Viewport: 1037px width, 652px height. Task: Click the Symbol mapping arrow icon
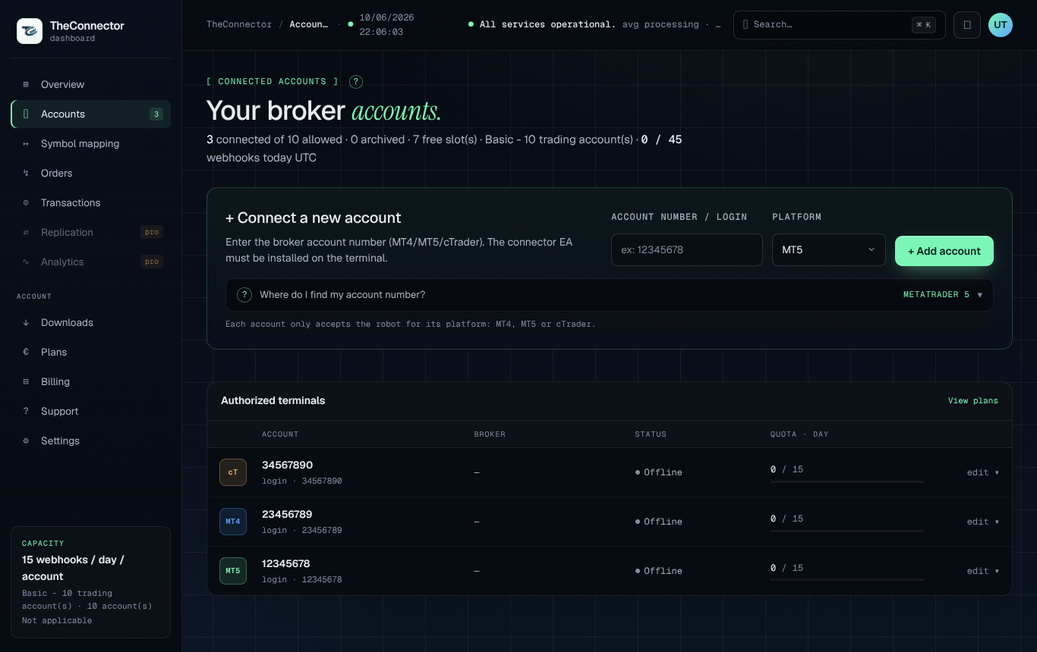[x=26, y=143]
